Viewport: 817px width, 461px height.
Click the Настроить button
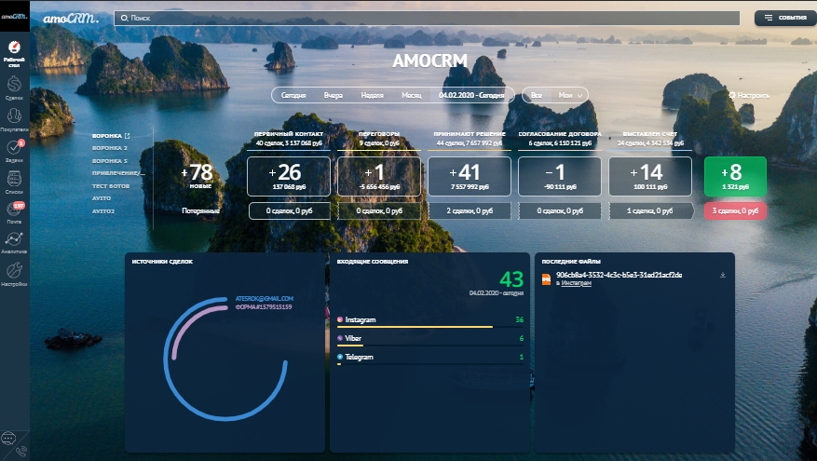(749, 95)
